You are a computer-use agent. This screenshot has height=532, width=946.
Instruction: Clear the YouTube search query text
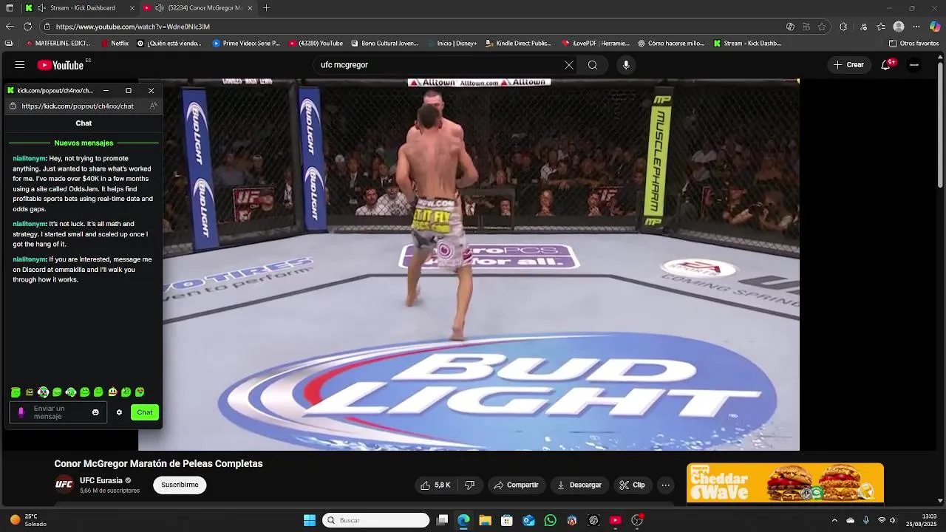pyautogui.click(x=569, y=65)
